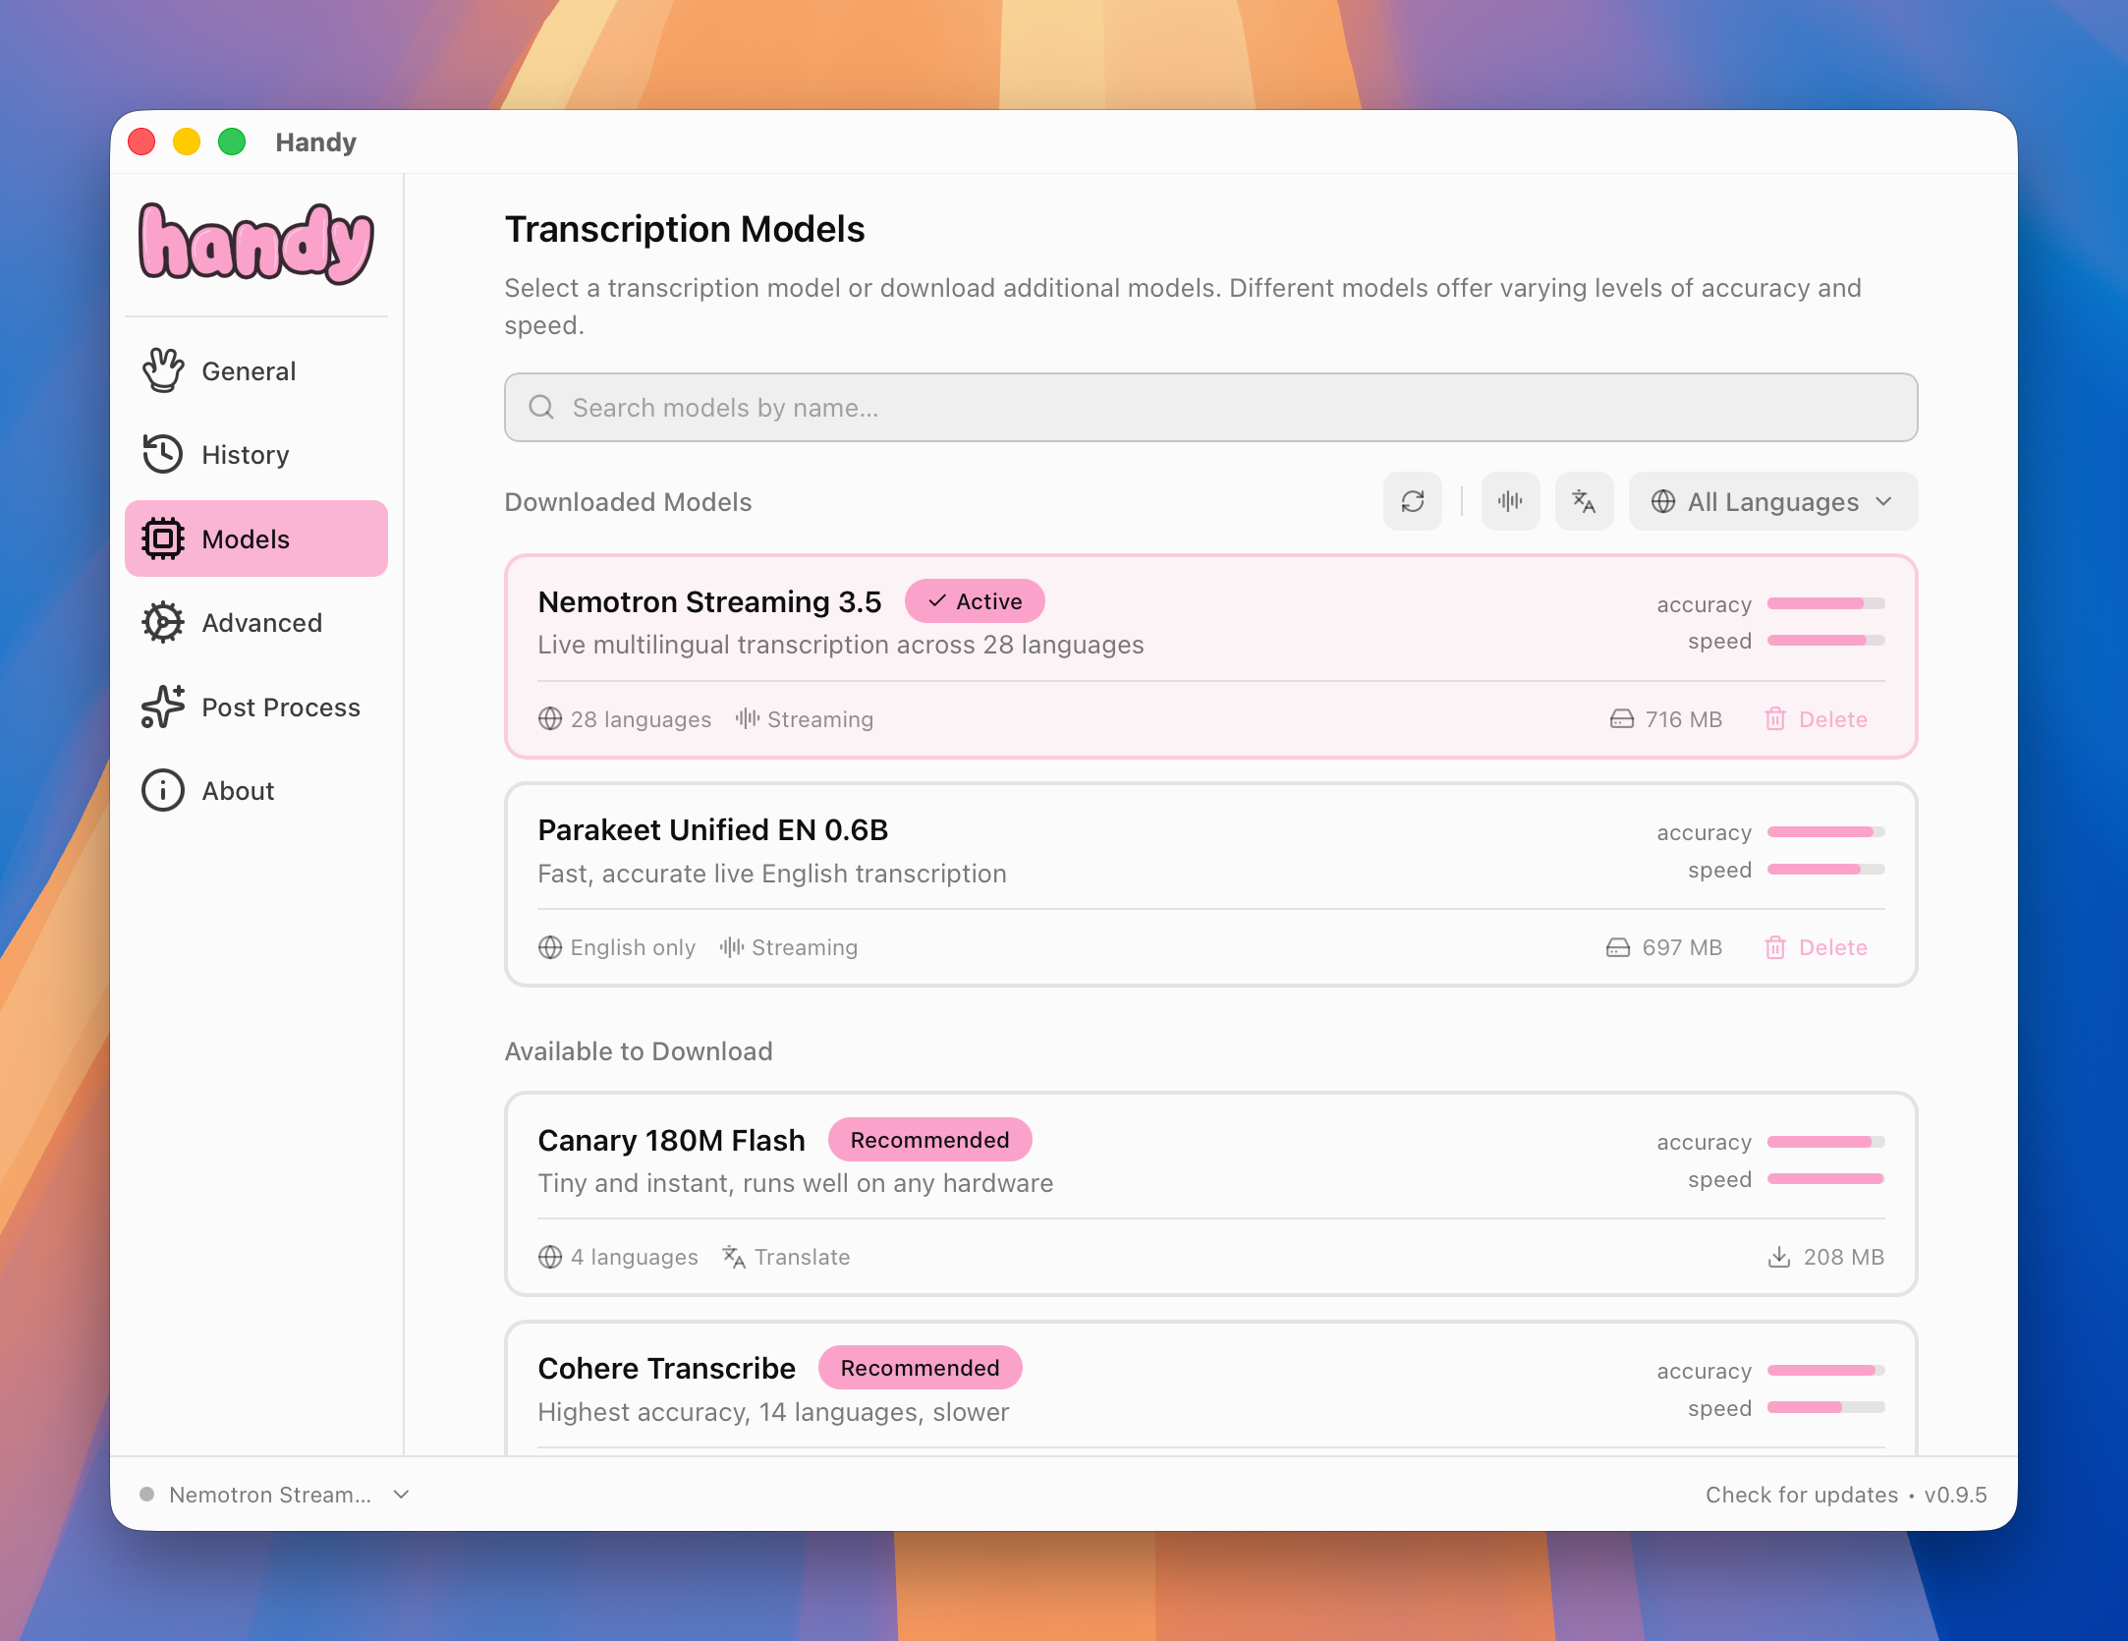The height and width of the screenshot is (1641, 2128).
Task: Delete the Parakeet Unified EN 0.6B model
Action: [x=1817, y=947]
